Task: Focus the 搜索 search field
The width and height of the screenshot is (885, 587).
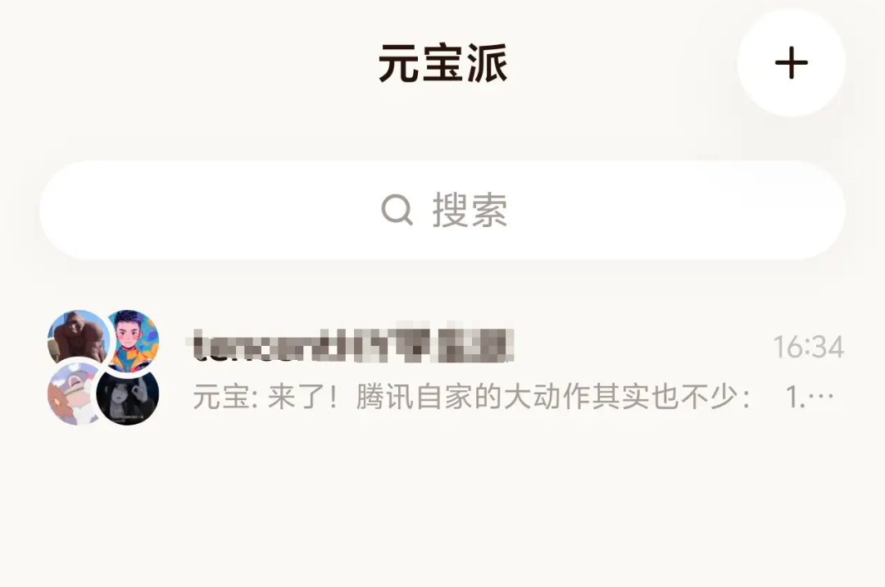Action: [442, 210]
